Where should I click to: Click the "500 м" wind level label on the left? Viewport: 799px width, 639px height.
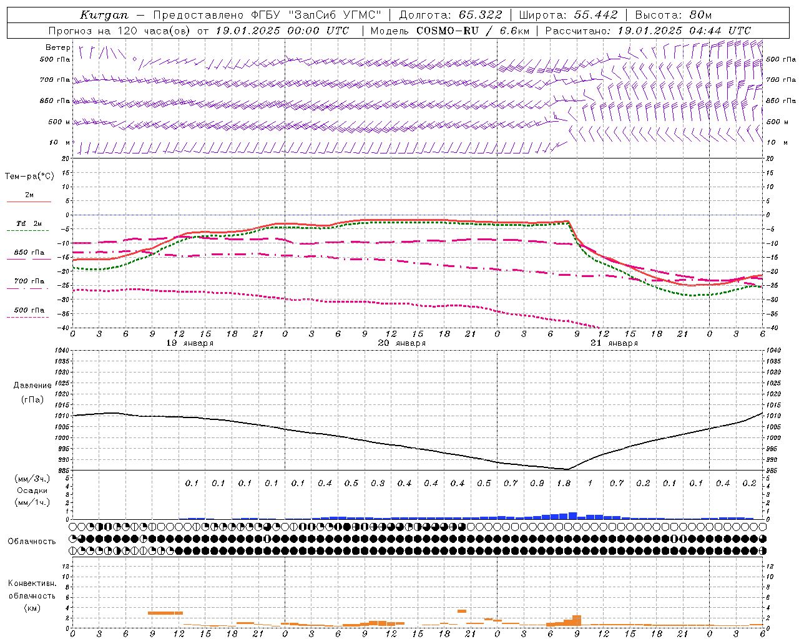point(59,122)
